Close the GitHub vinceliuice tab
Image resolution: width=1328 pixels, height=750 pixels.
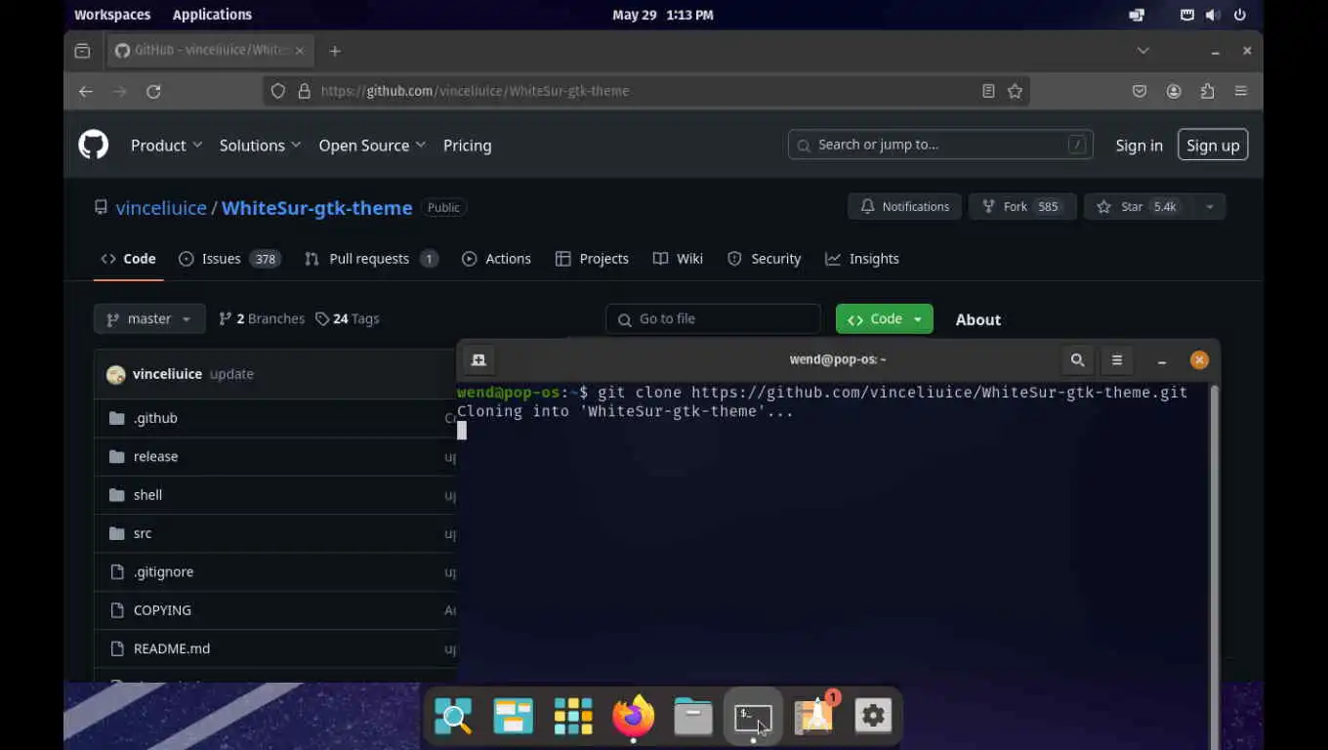coord(299,51)
